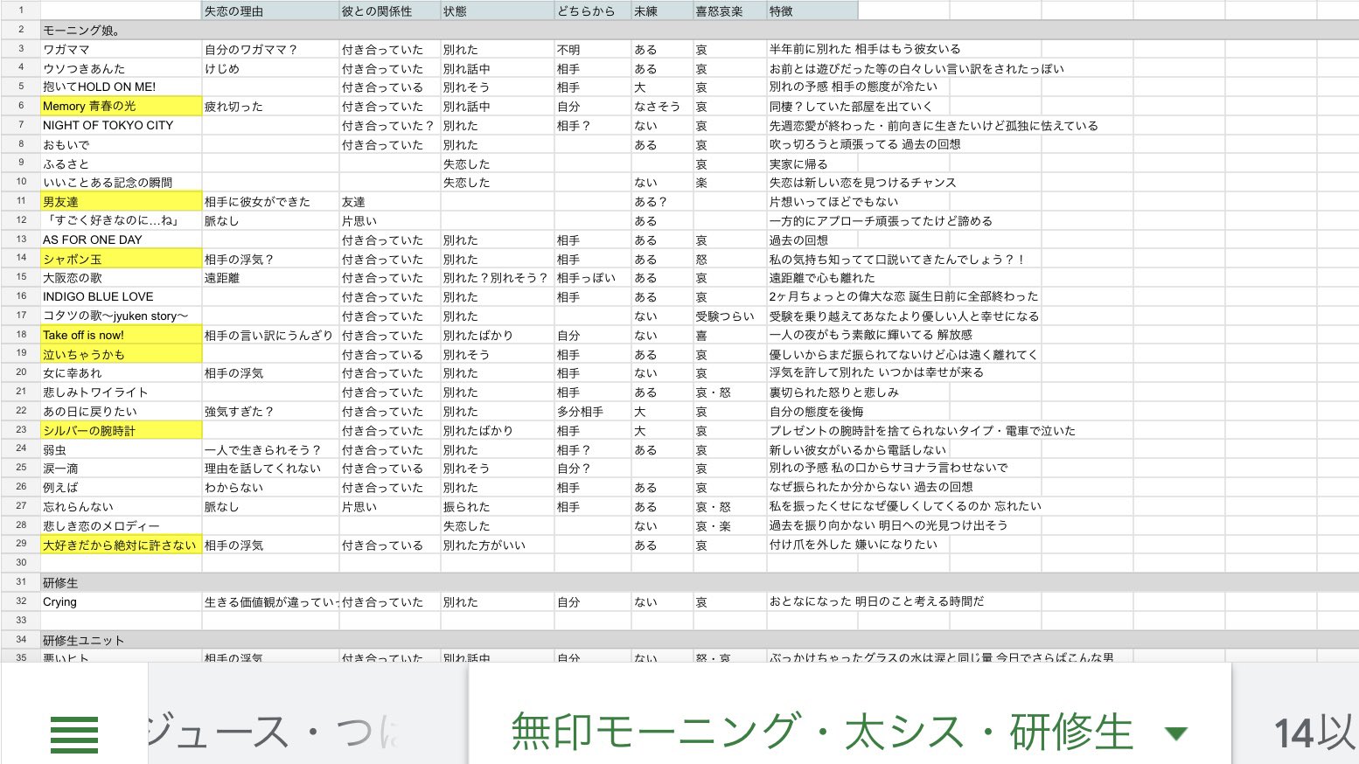Select the 裏切られた怒りと悲しみ cell
The image size is (1359, 764).
tap(834, 392)
